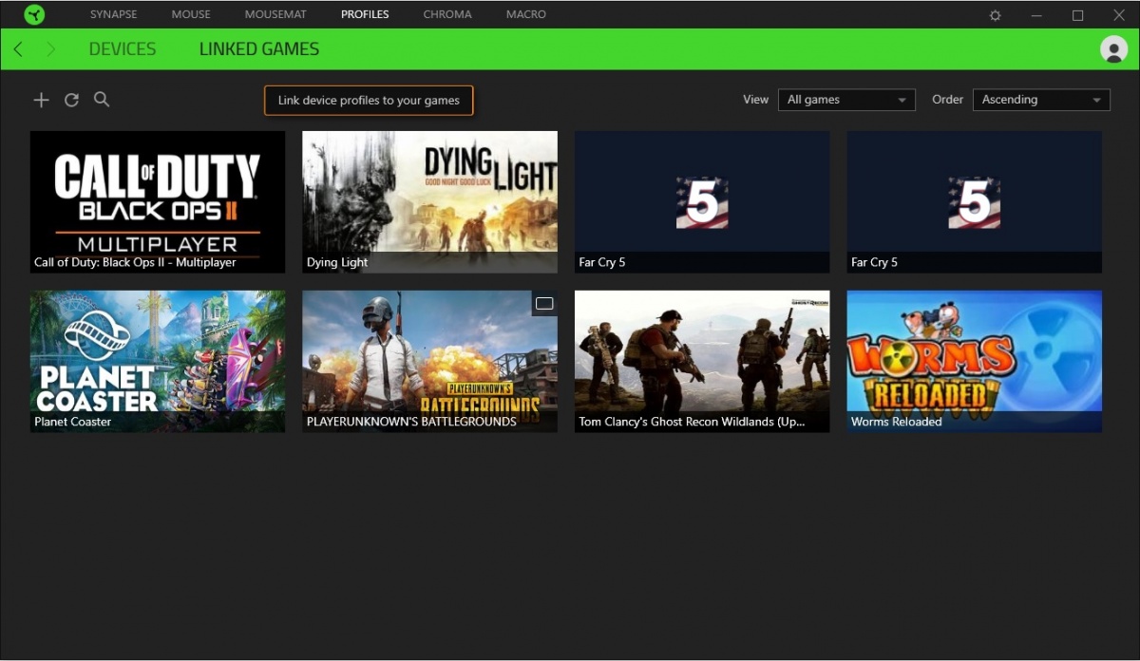This screenshot has height=661, width=1140.
Task: Switch to the SYNAPSE tab
Action: (113, 14)
